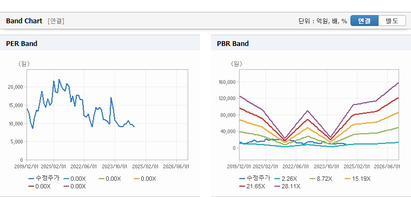Click the PBR Band panel title
This screenshot has height=197, width=411.
233,43
